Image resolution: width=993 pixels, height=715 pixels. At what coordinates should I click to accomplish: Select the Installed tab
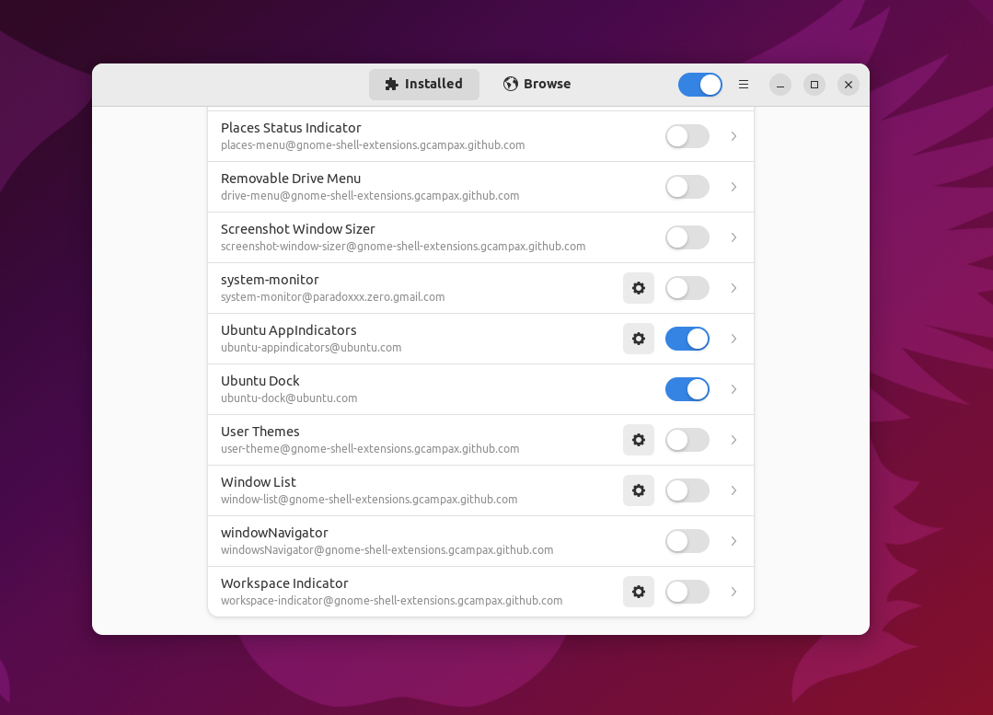pos(423,84)
